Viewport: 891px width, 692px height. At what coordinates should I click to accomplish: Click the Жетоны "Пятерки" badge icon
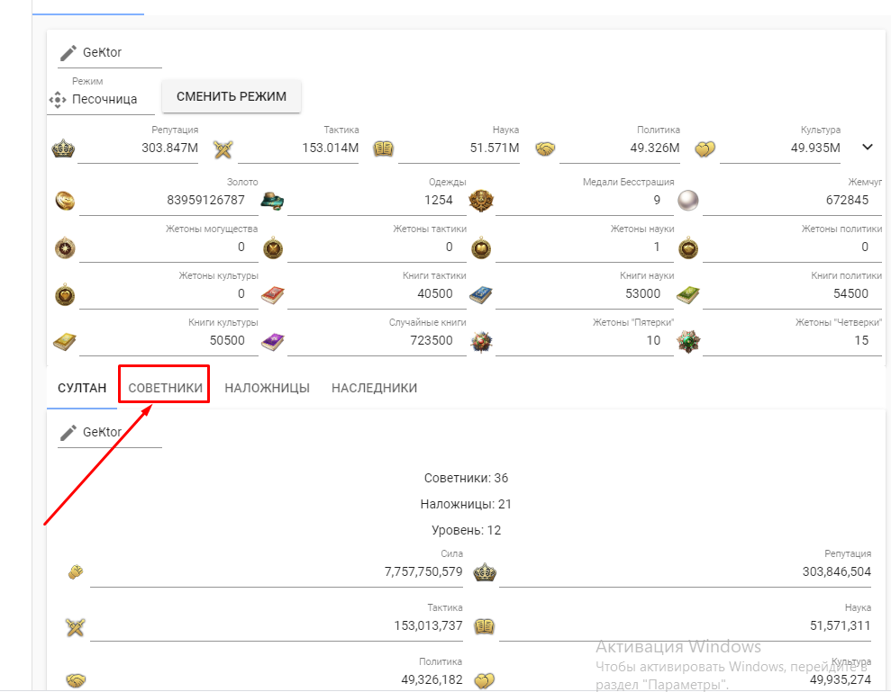tap(481, 342)
